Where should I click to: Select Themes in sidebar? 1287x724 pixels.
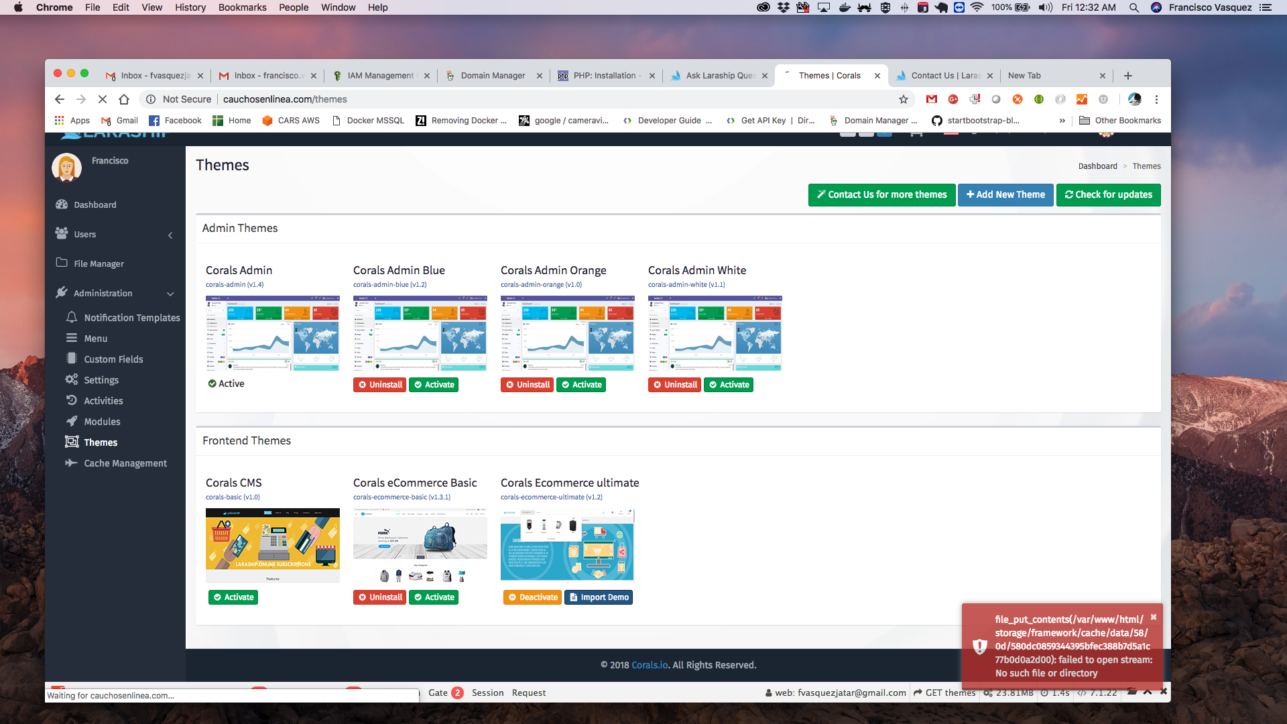tap(100, 442)
